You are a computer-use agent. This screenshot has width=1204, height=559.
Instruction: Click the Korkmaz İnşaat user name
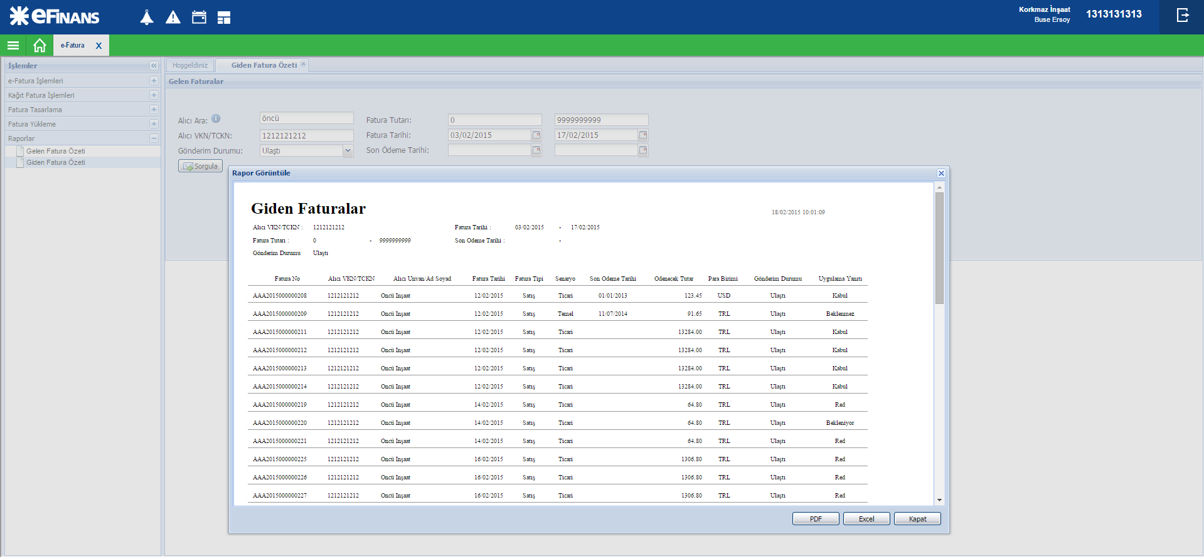[1045, 9]
